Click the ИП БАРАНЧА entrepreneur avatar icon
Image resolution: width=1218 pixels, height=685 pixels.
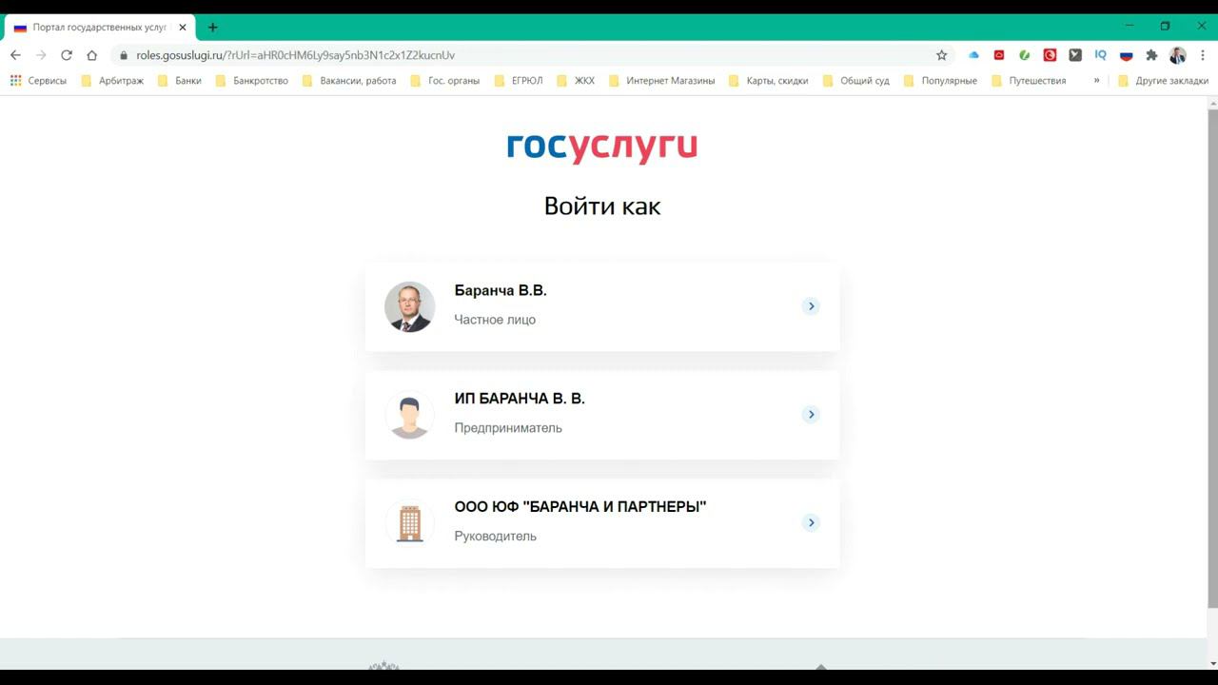pos(409,415)
